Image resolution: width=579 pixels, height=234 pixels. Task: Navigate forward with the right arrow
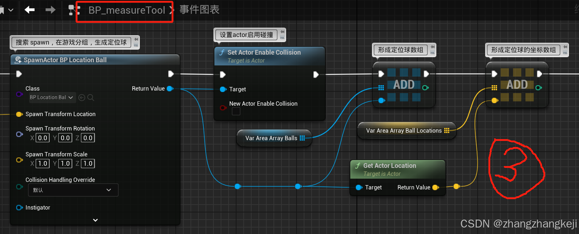[51, 10]
